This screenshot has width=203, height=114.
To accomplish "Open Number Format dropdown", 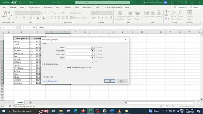I will pyautogui.click(x=111, y=13).
